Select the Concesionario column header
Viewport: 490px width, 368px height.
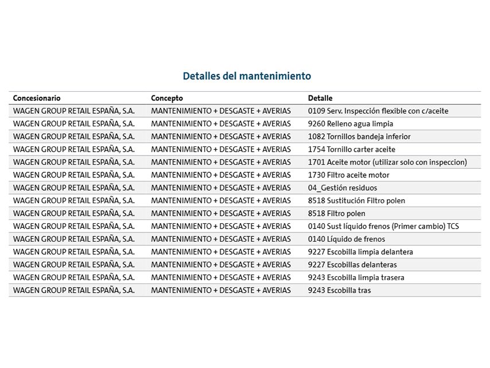click(x=37, y=98)
